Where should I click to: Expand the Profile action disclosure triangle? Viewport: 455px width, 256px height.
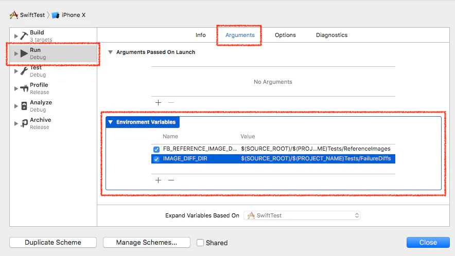tap(16, 88)
